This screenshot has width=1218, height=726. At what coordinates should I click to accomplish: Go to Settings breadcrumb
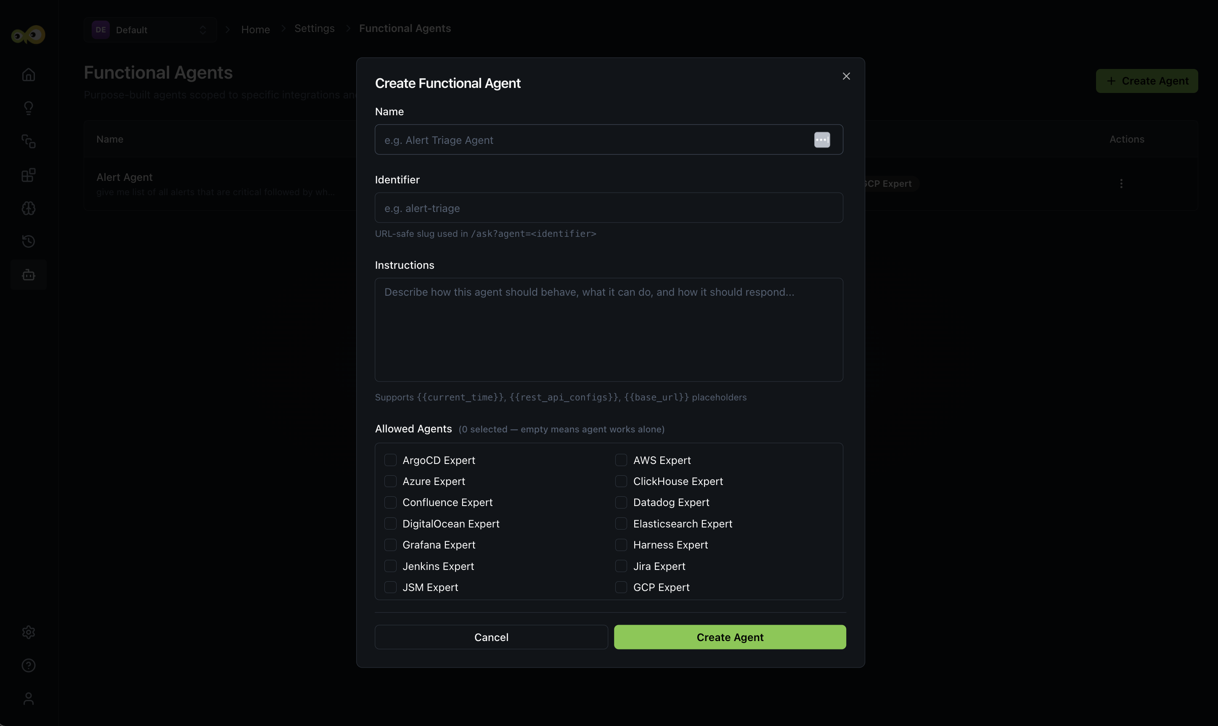(x=315, y=28)
